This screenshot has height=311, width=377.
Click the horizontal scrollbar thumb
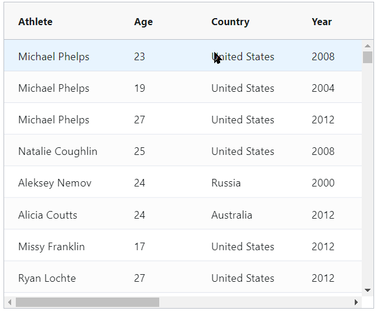tap(88, 302)
